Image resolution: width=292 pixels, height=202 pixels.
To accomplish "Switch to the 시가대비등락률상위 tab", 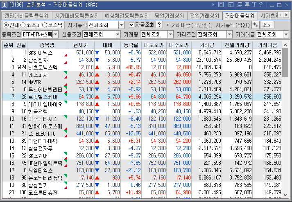I will pyautogui.click(x=77, y=16).
